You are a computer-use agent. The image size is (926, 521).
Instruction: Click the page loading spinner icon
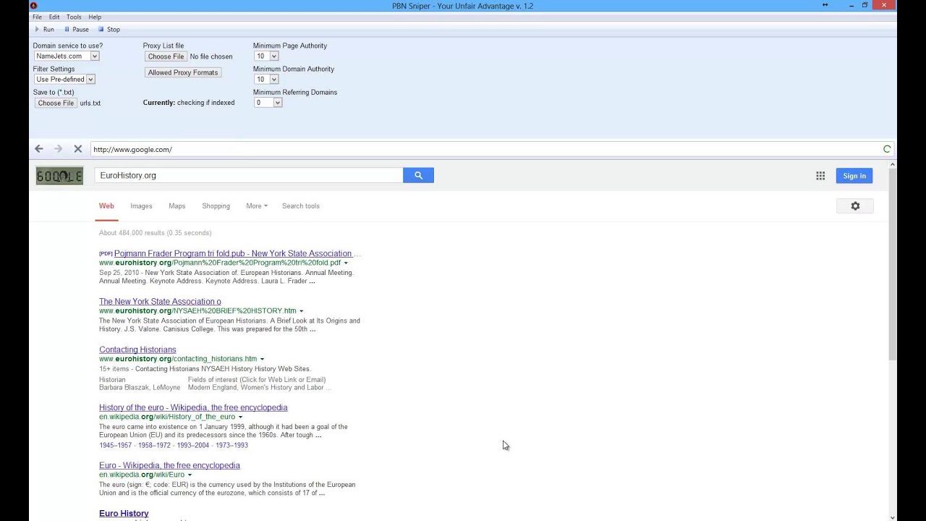[x=887, y=149]
